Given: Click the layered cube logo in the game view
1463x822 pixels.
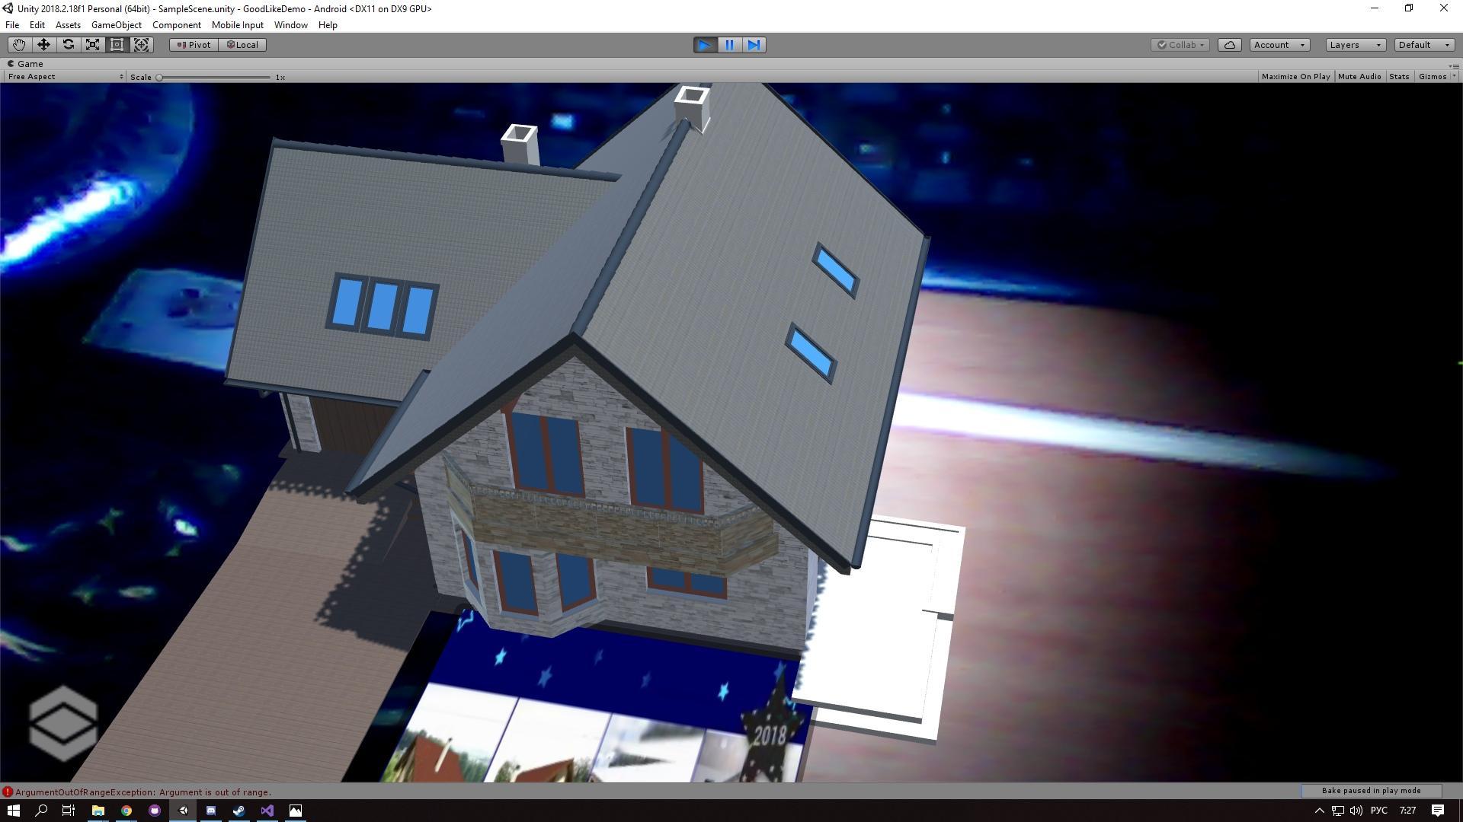Looking at the screenshot, I should point(63,723).
